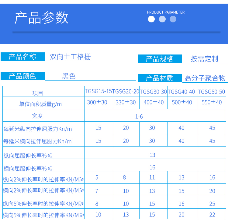The height and width of the screenshot is (221, 228).
Task: Click the 单位面积质量g/m row label
Action: pyautogui.click(x=40, y=104)
